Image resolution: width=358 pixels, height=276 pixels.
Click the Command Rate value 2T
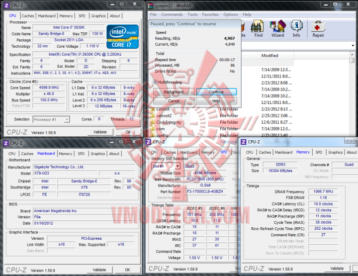pos(323,234)
